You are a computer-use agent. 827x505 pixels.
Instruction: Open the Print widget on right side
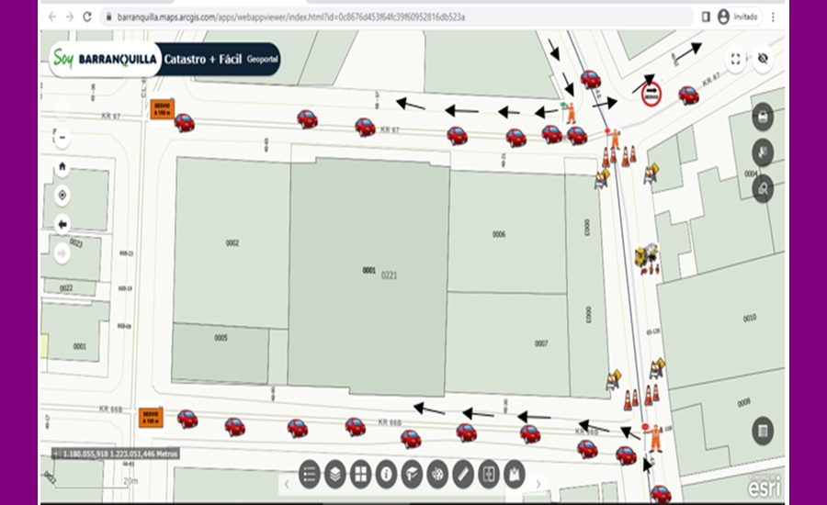coord(762,118)
